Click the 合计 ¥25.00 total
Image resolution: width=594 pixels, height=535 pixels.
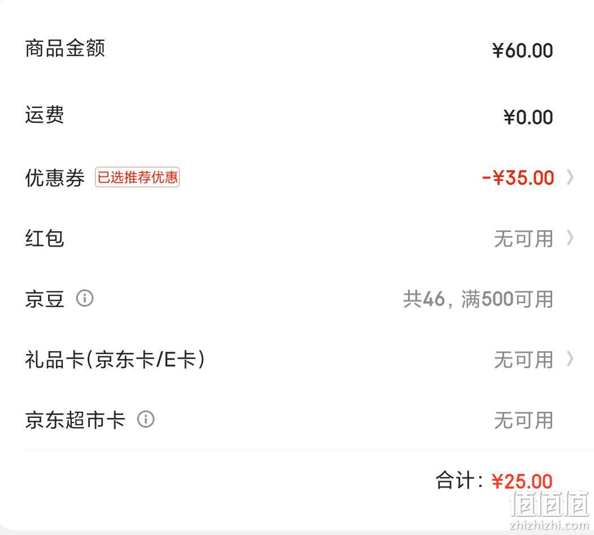click(x=522, y=481)
